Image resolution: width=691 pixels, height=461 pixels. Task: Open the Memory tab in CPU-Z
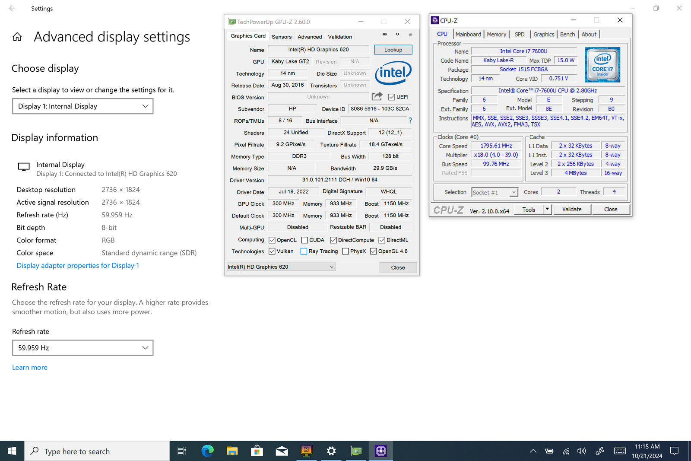point(497,34)
